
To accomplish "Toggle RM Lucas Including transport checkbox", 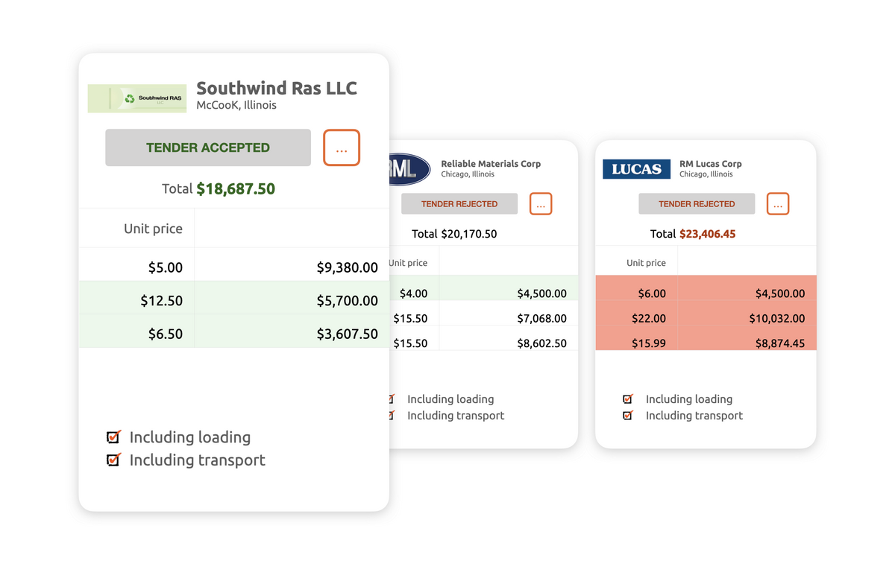I will click(x=628, y=416).
